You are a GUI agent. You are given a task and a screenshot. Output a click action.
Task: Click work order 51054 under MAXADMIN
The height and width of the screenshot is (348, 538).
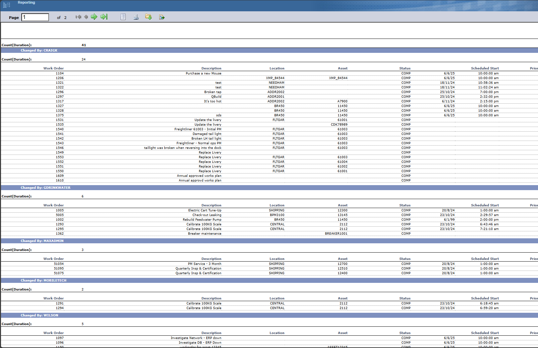59,264
